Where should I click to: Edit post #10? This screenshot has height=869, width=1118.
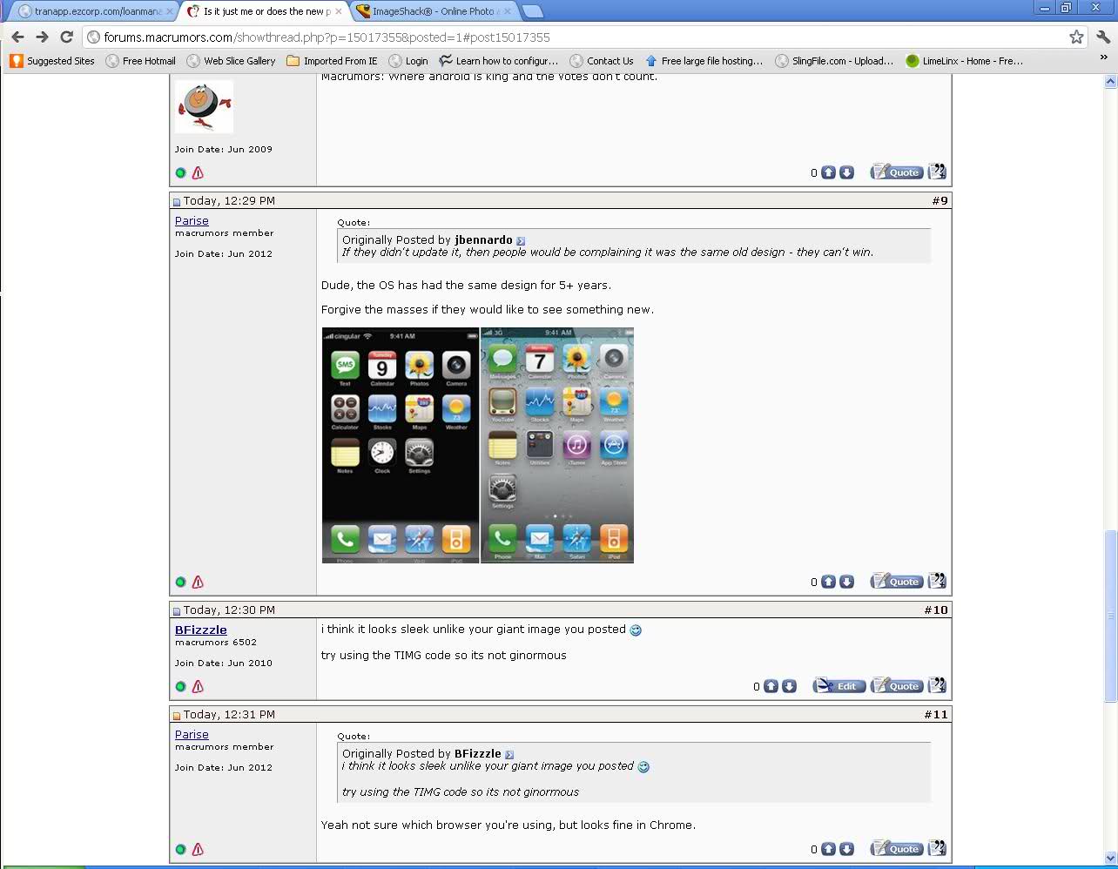(839, 685)
